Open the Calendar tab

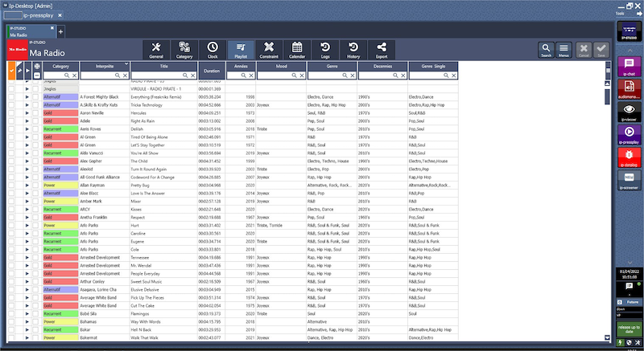tap(297, 50)
